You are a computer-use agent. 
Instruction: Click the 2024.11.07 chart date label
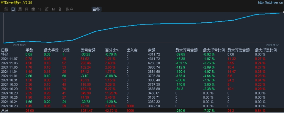point(272,45)
